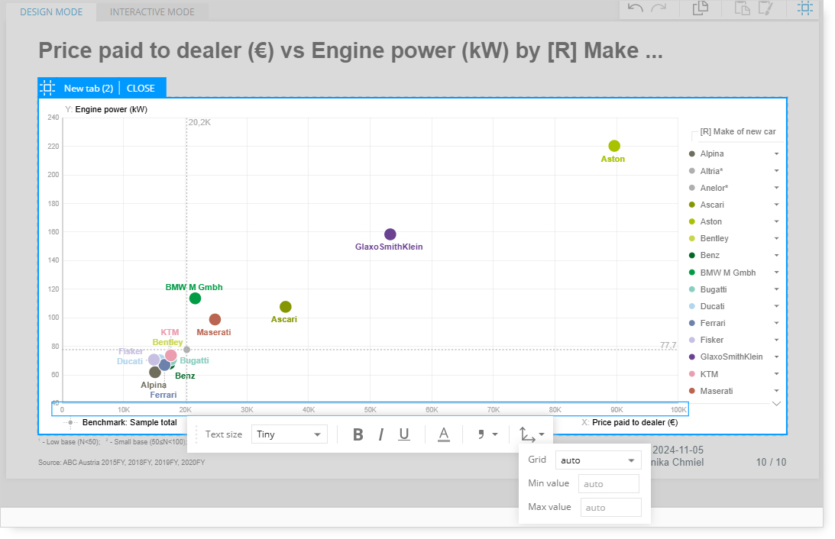This screenshot has height=539, width=835.
Task: Expand the Ducati legend dropdown arrow
Action: (x=776, y=306)
